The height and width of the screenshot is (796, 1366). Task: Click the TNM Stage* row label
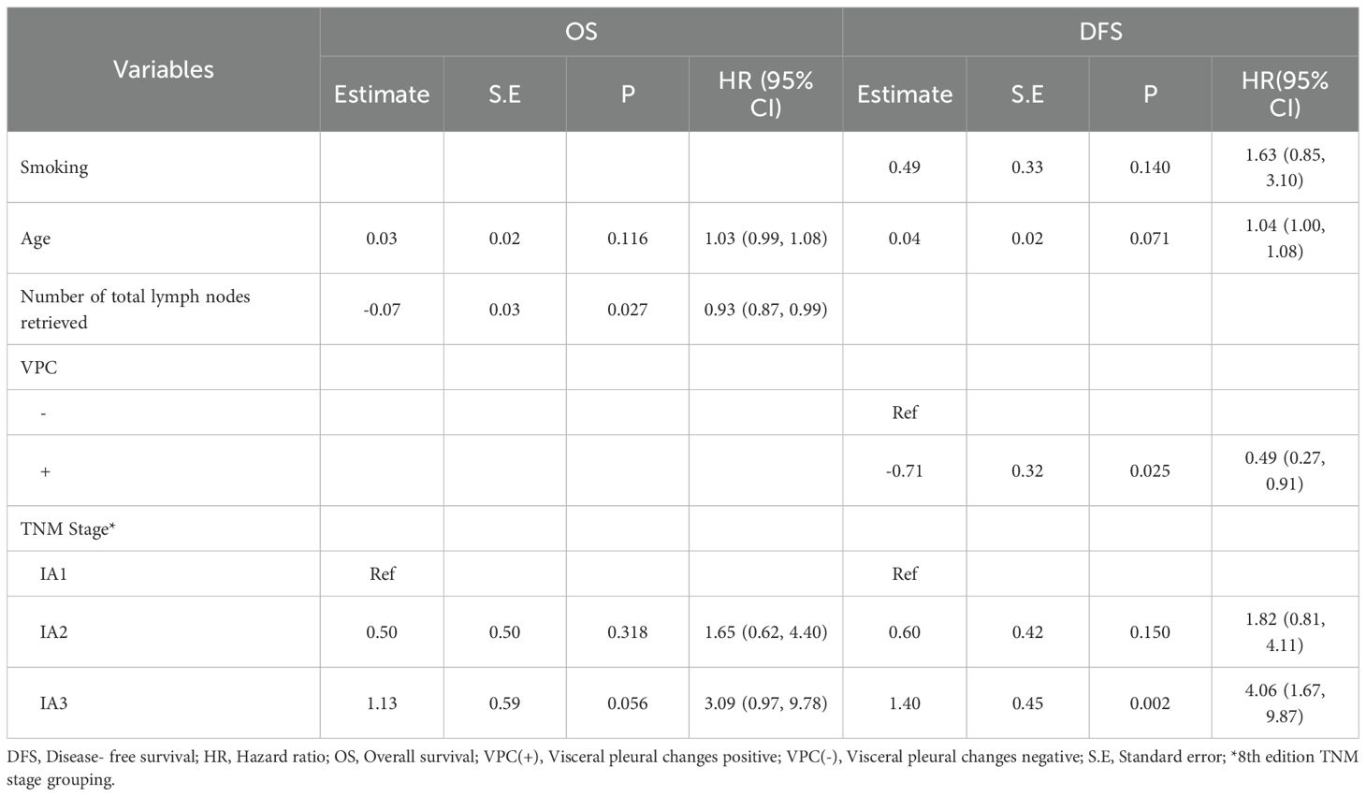pos(67,528)
